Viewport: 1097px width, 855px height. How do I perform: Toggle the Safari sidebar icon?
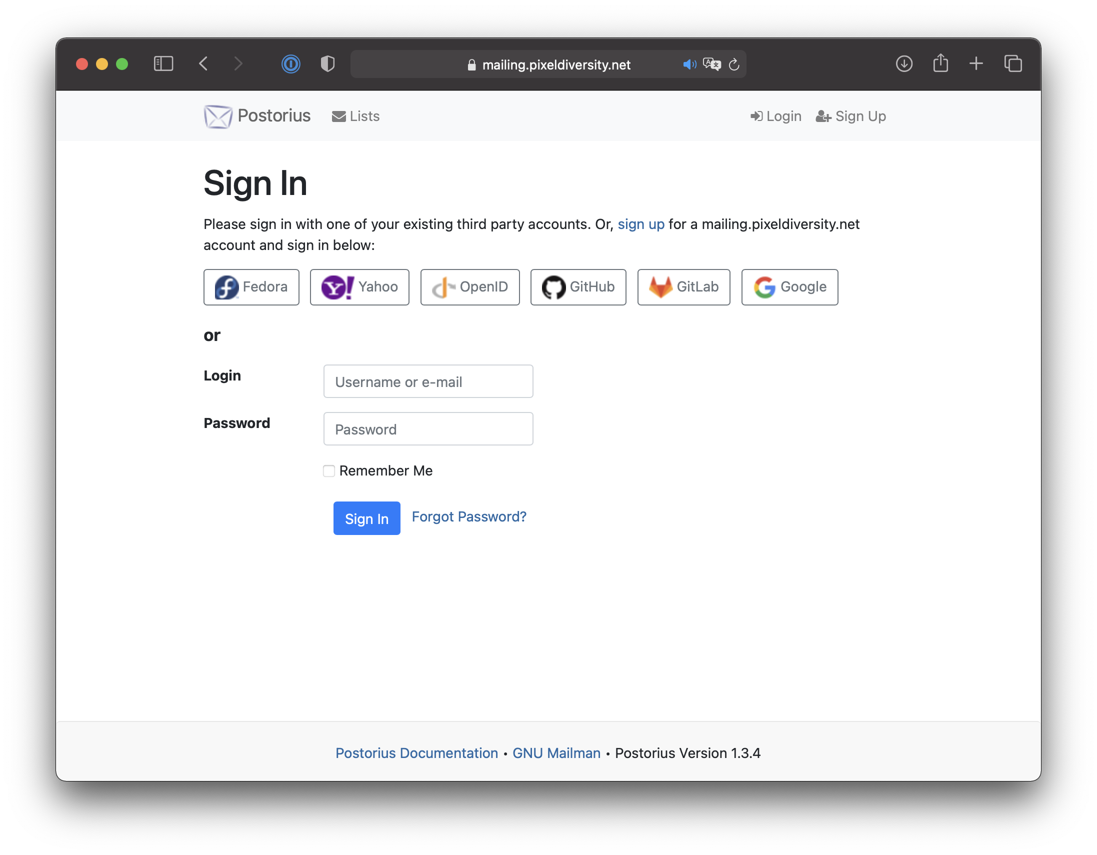pos(163,64)
